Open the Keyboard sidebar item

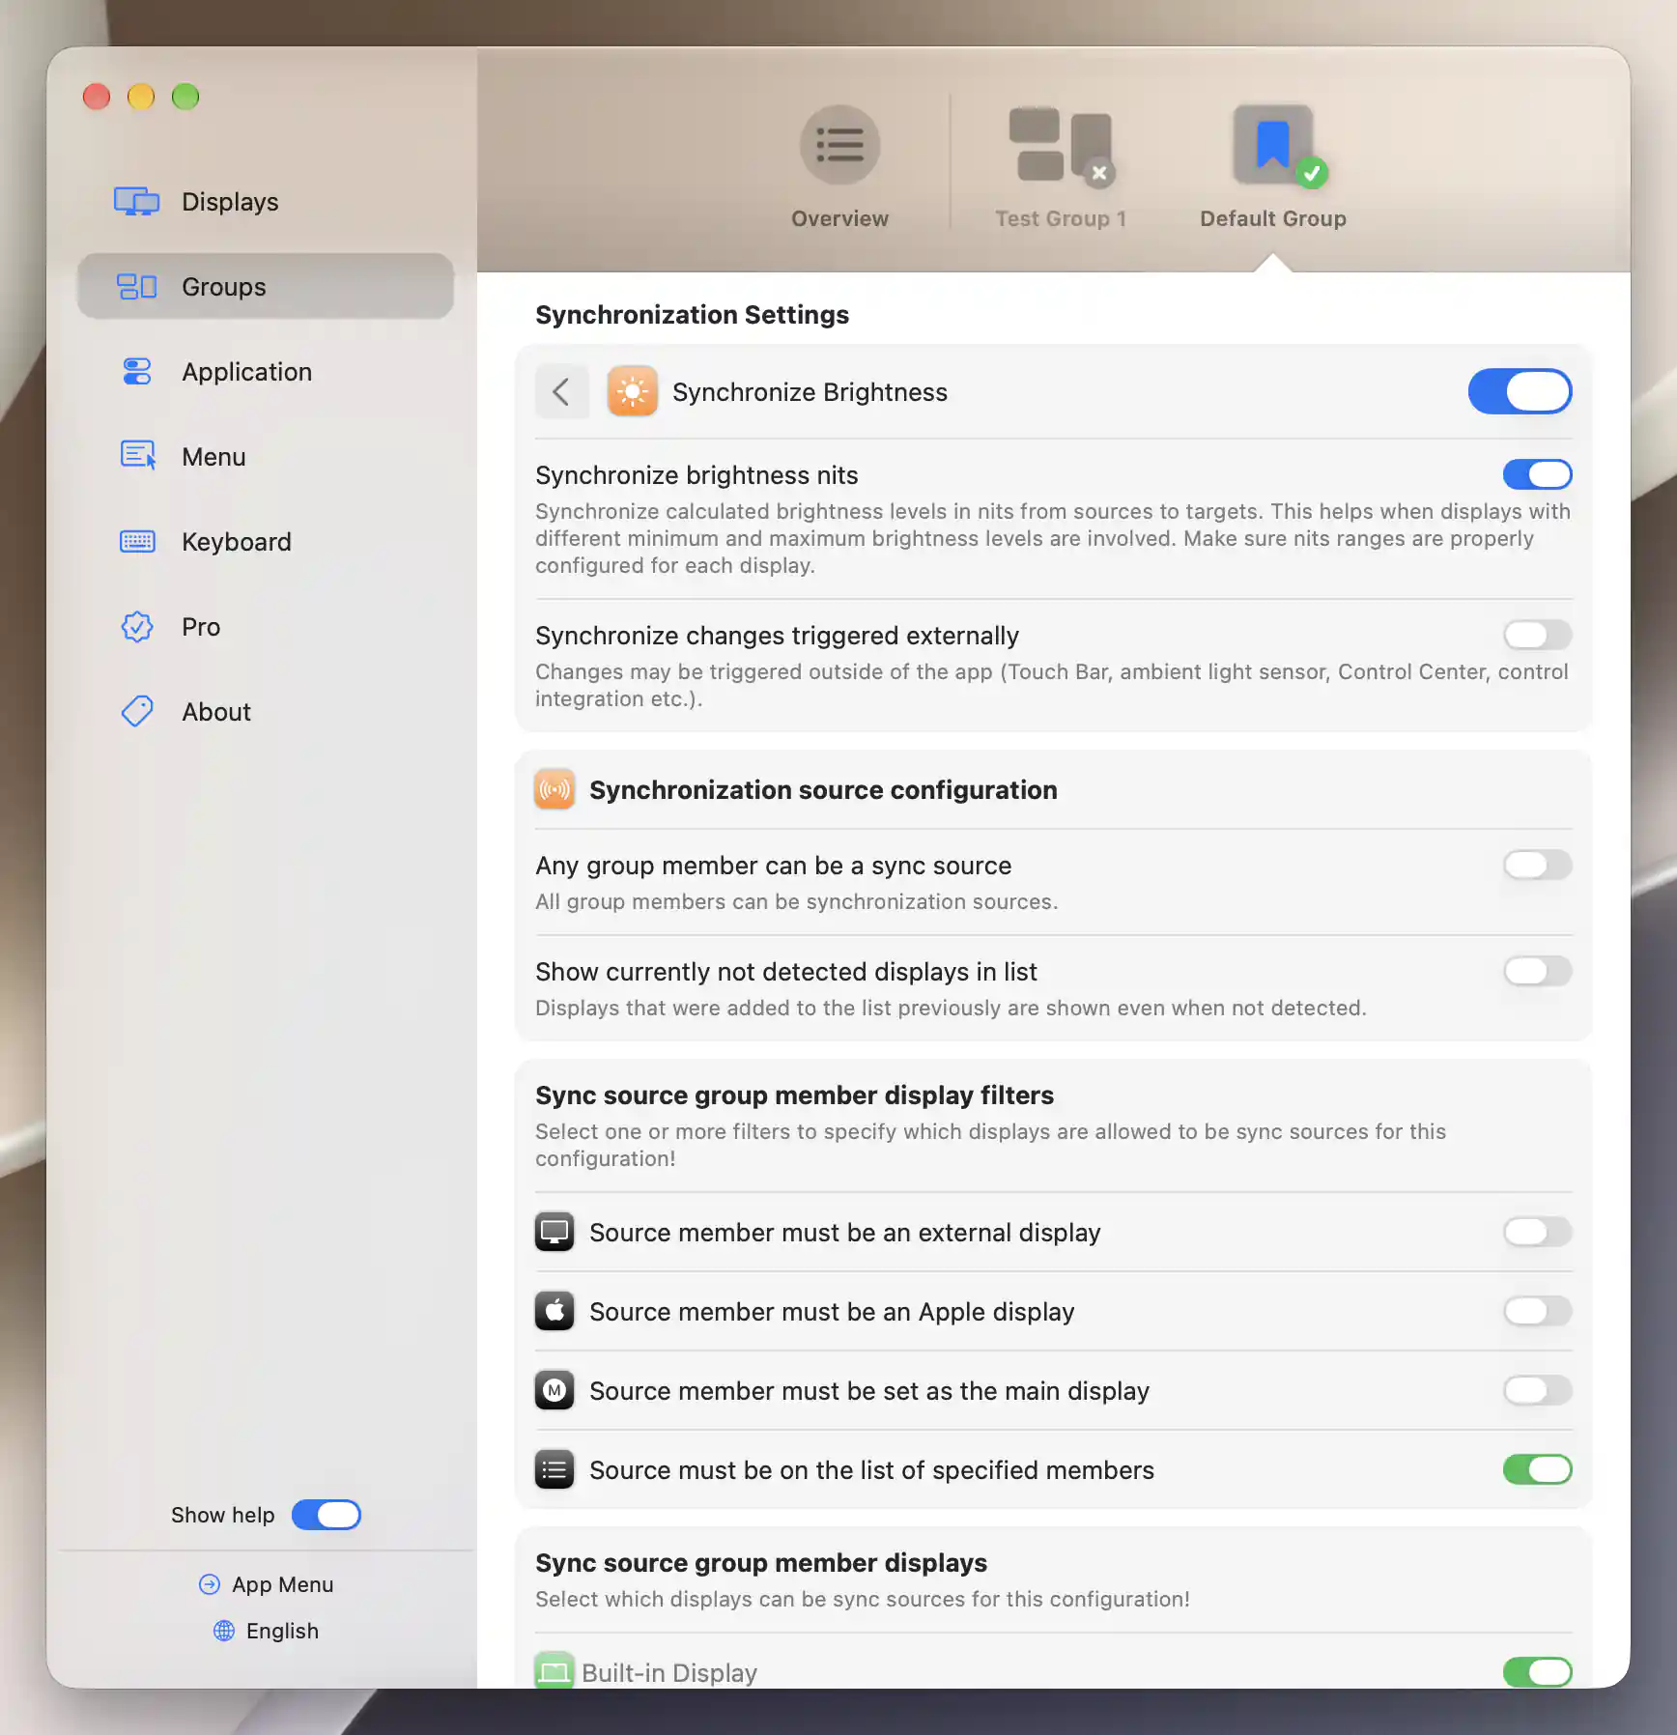[x=266, y=541]
